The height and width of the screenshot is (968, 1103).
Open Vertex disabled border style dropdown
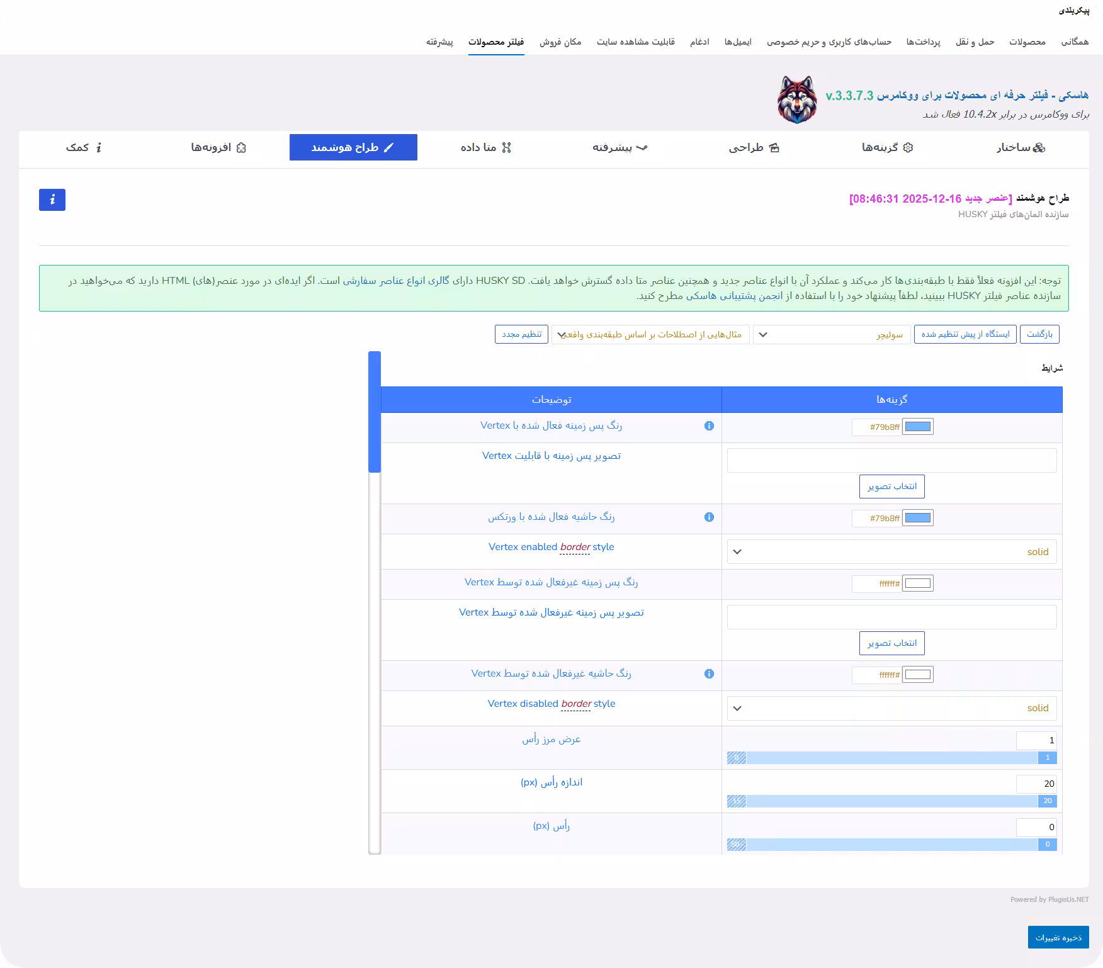(x=891, y=709)
